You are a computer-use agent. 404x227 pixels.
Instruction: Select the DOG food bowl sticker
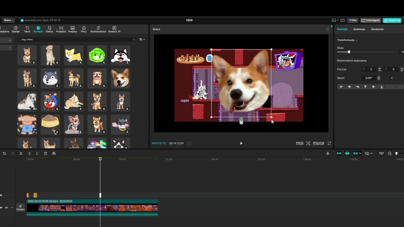[50, 125]
